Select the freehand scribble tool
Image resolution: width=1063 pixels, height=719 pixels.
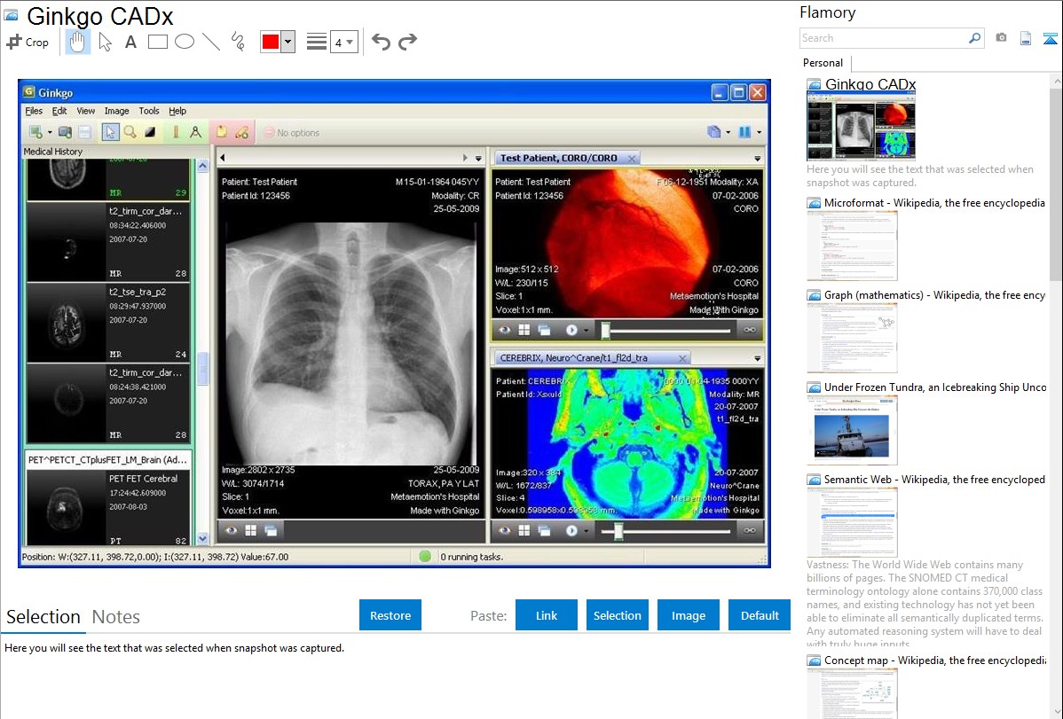tap(238, 42)
